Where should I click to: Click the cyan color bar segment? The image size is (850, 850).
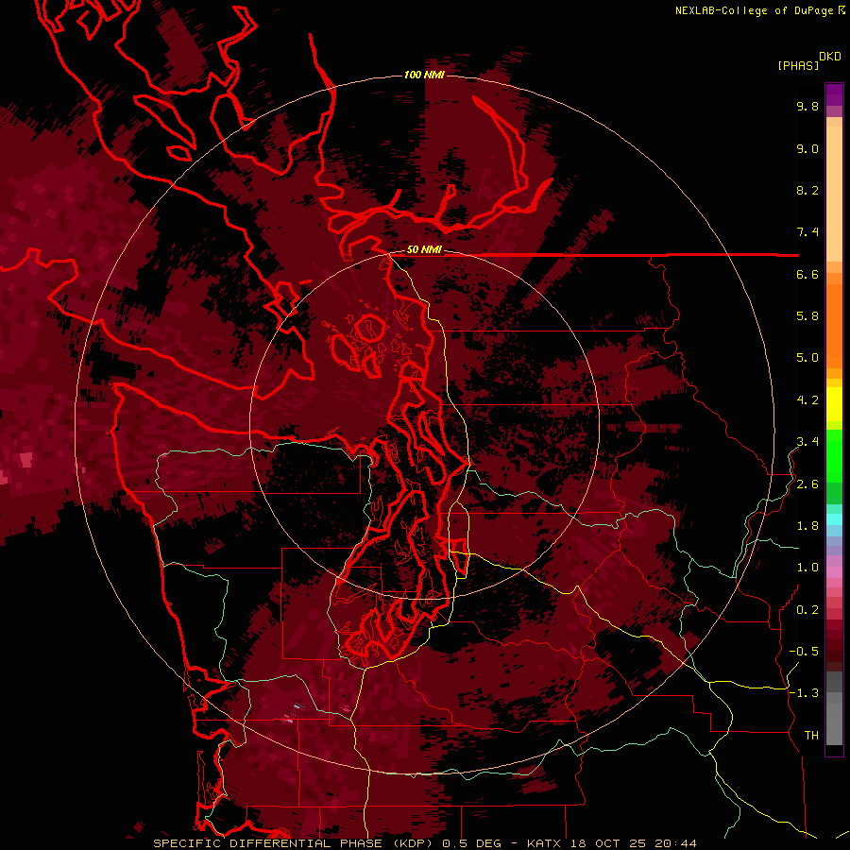pos(834,519)
